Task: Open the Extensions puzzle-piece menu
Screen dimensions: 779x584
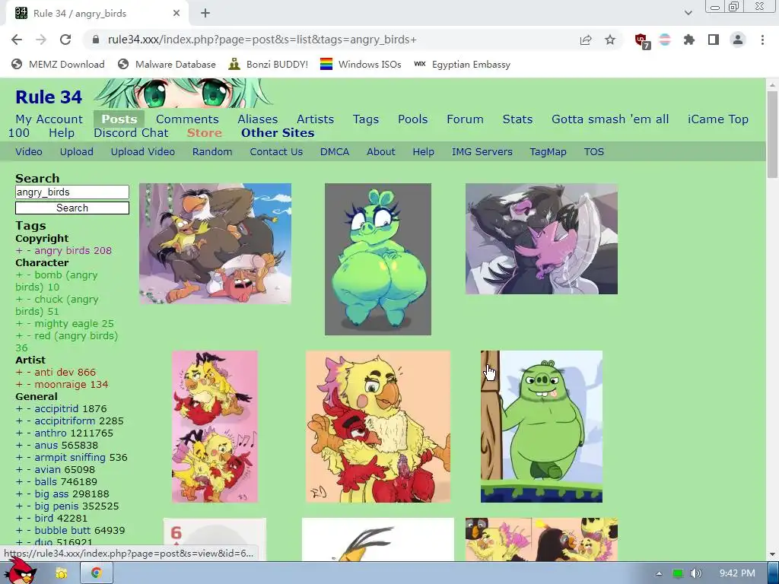Action: pos(689,40)
